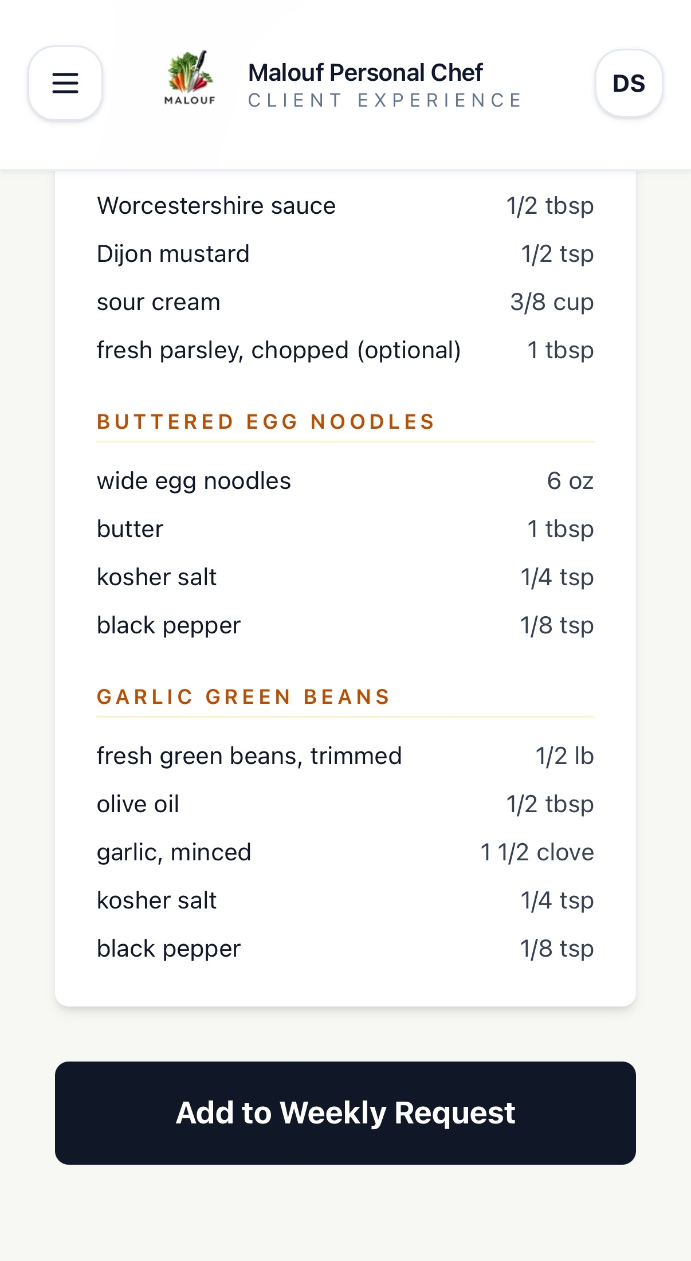The height and width of the screenshot is (1261, 691).
Task: Open the DS profile avatar
Action: click(629, 83)
